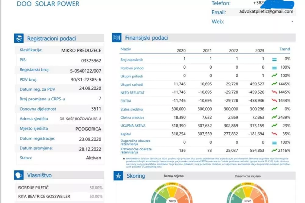Click the green trend icon for Obrtna sredstva
Image resolution: width=305 pixels, height=203 pixels.
274,117
